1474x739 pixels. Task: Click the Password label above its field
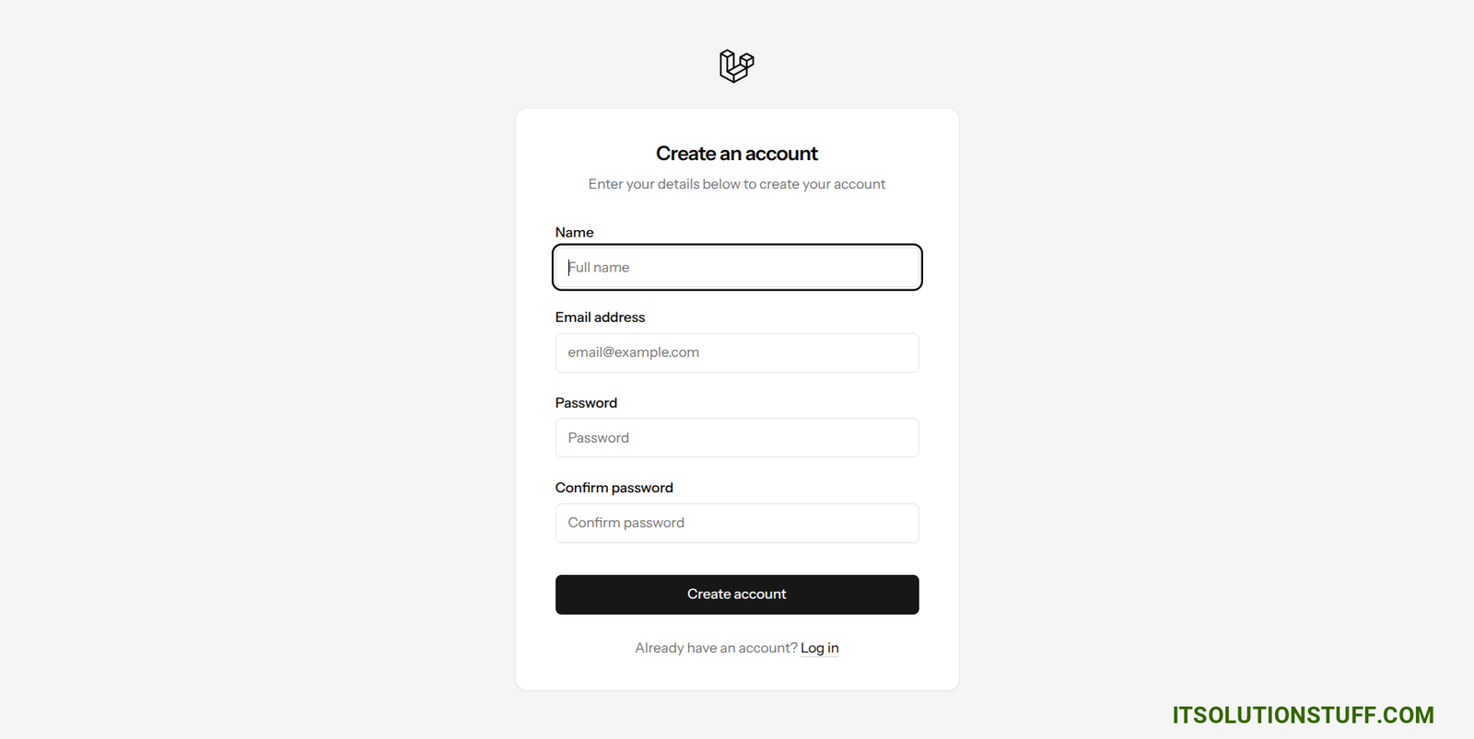coord(586,403)
